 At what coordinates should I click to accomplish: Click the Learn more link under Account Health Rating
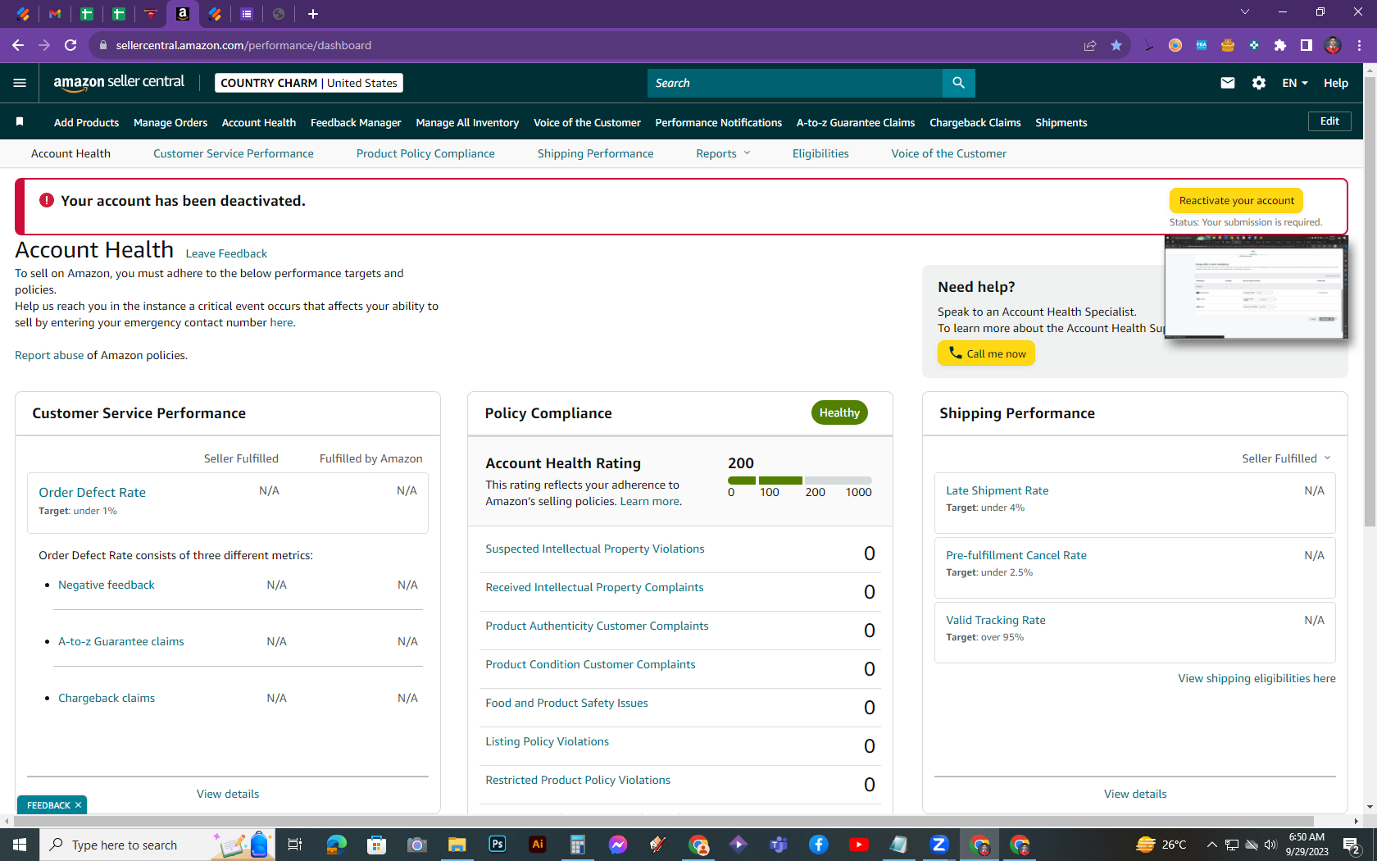tap(650, 501)
